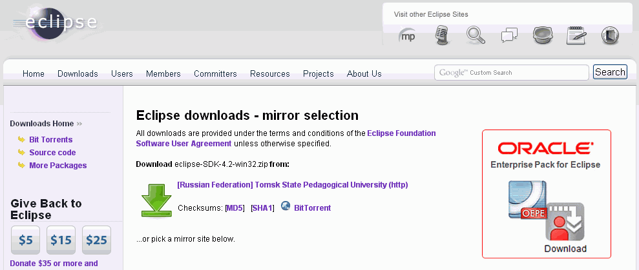The image size is (639, 270).
Task: Click the Search button
Action: click(610, 72)
